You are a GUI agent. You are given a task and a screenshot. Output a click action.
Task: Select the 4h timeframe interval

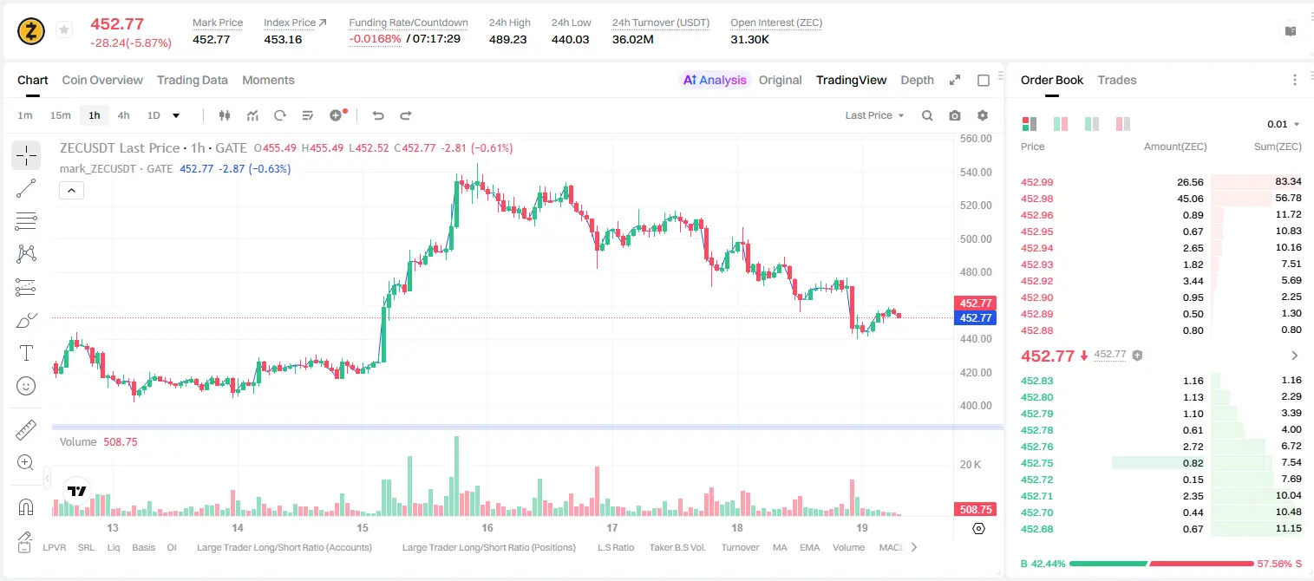pyautogui.click(x=123, y=115)
